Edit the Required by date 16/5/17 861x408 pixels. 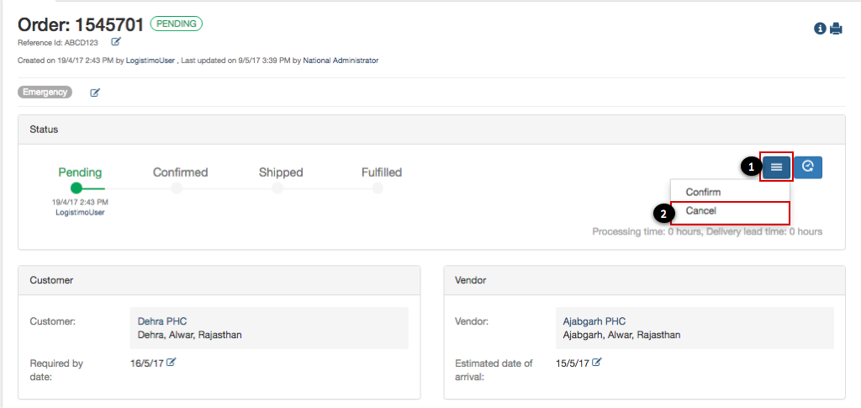172,362
